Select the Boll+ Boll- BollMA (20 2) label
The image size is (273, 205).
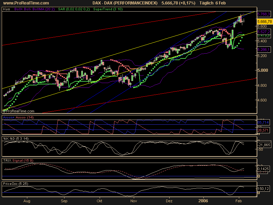pos(34,9)
